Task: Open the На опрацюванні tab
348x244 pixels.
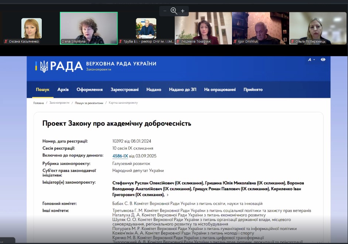Action: pyautogui.click(x=220, y=90)
